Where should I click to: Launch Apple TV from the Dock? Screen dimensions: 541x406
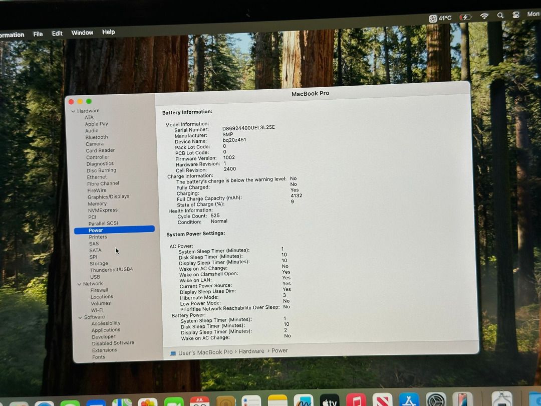click(329, 400)
